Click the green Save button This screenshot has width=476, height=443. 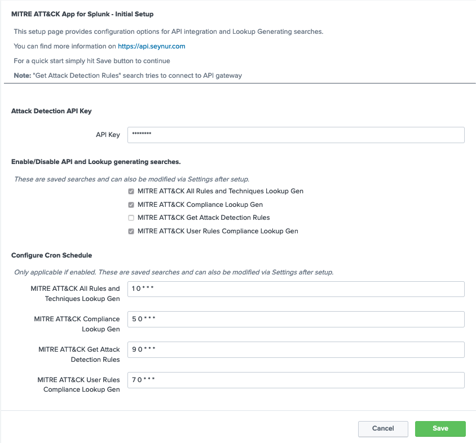coord(440,429)
